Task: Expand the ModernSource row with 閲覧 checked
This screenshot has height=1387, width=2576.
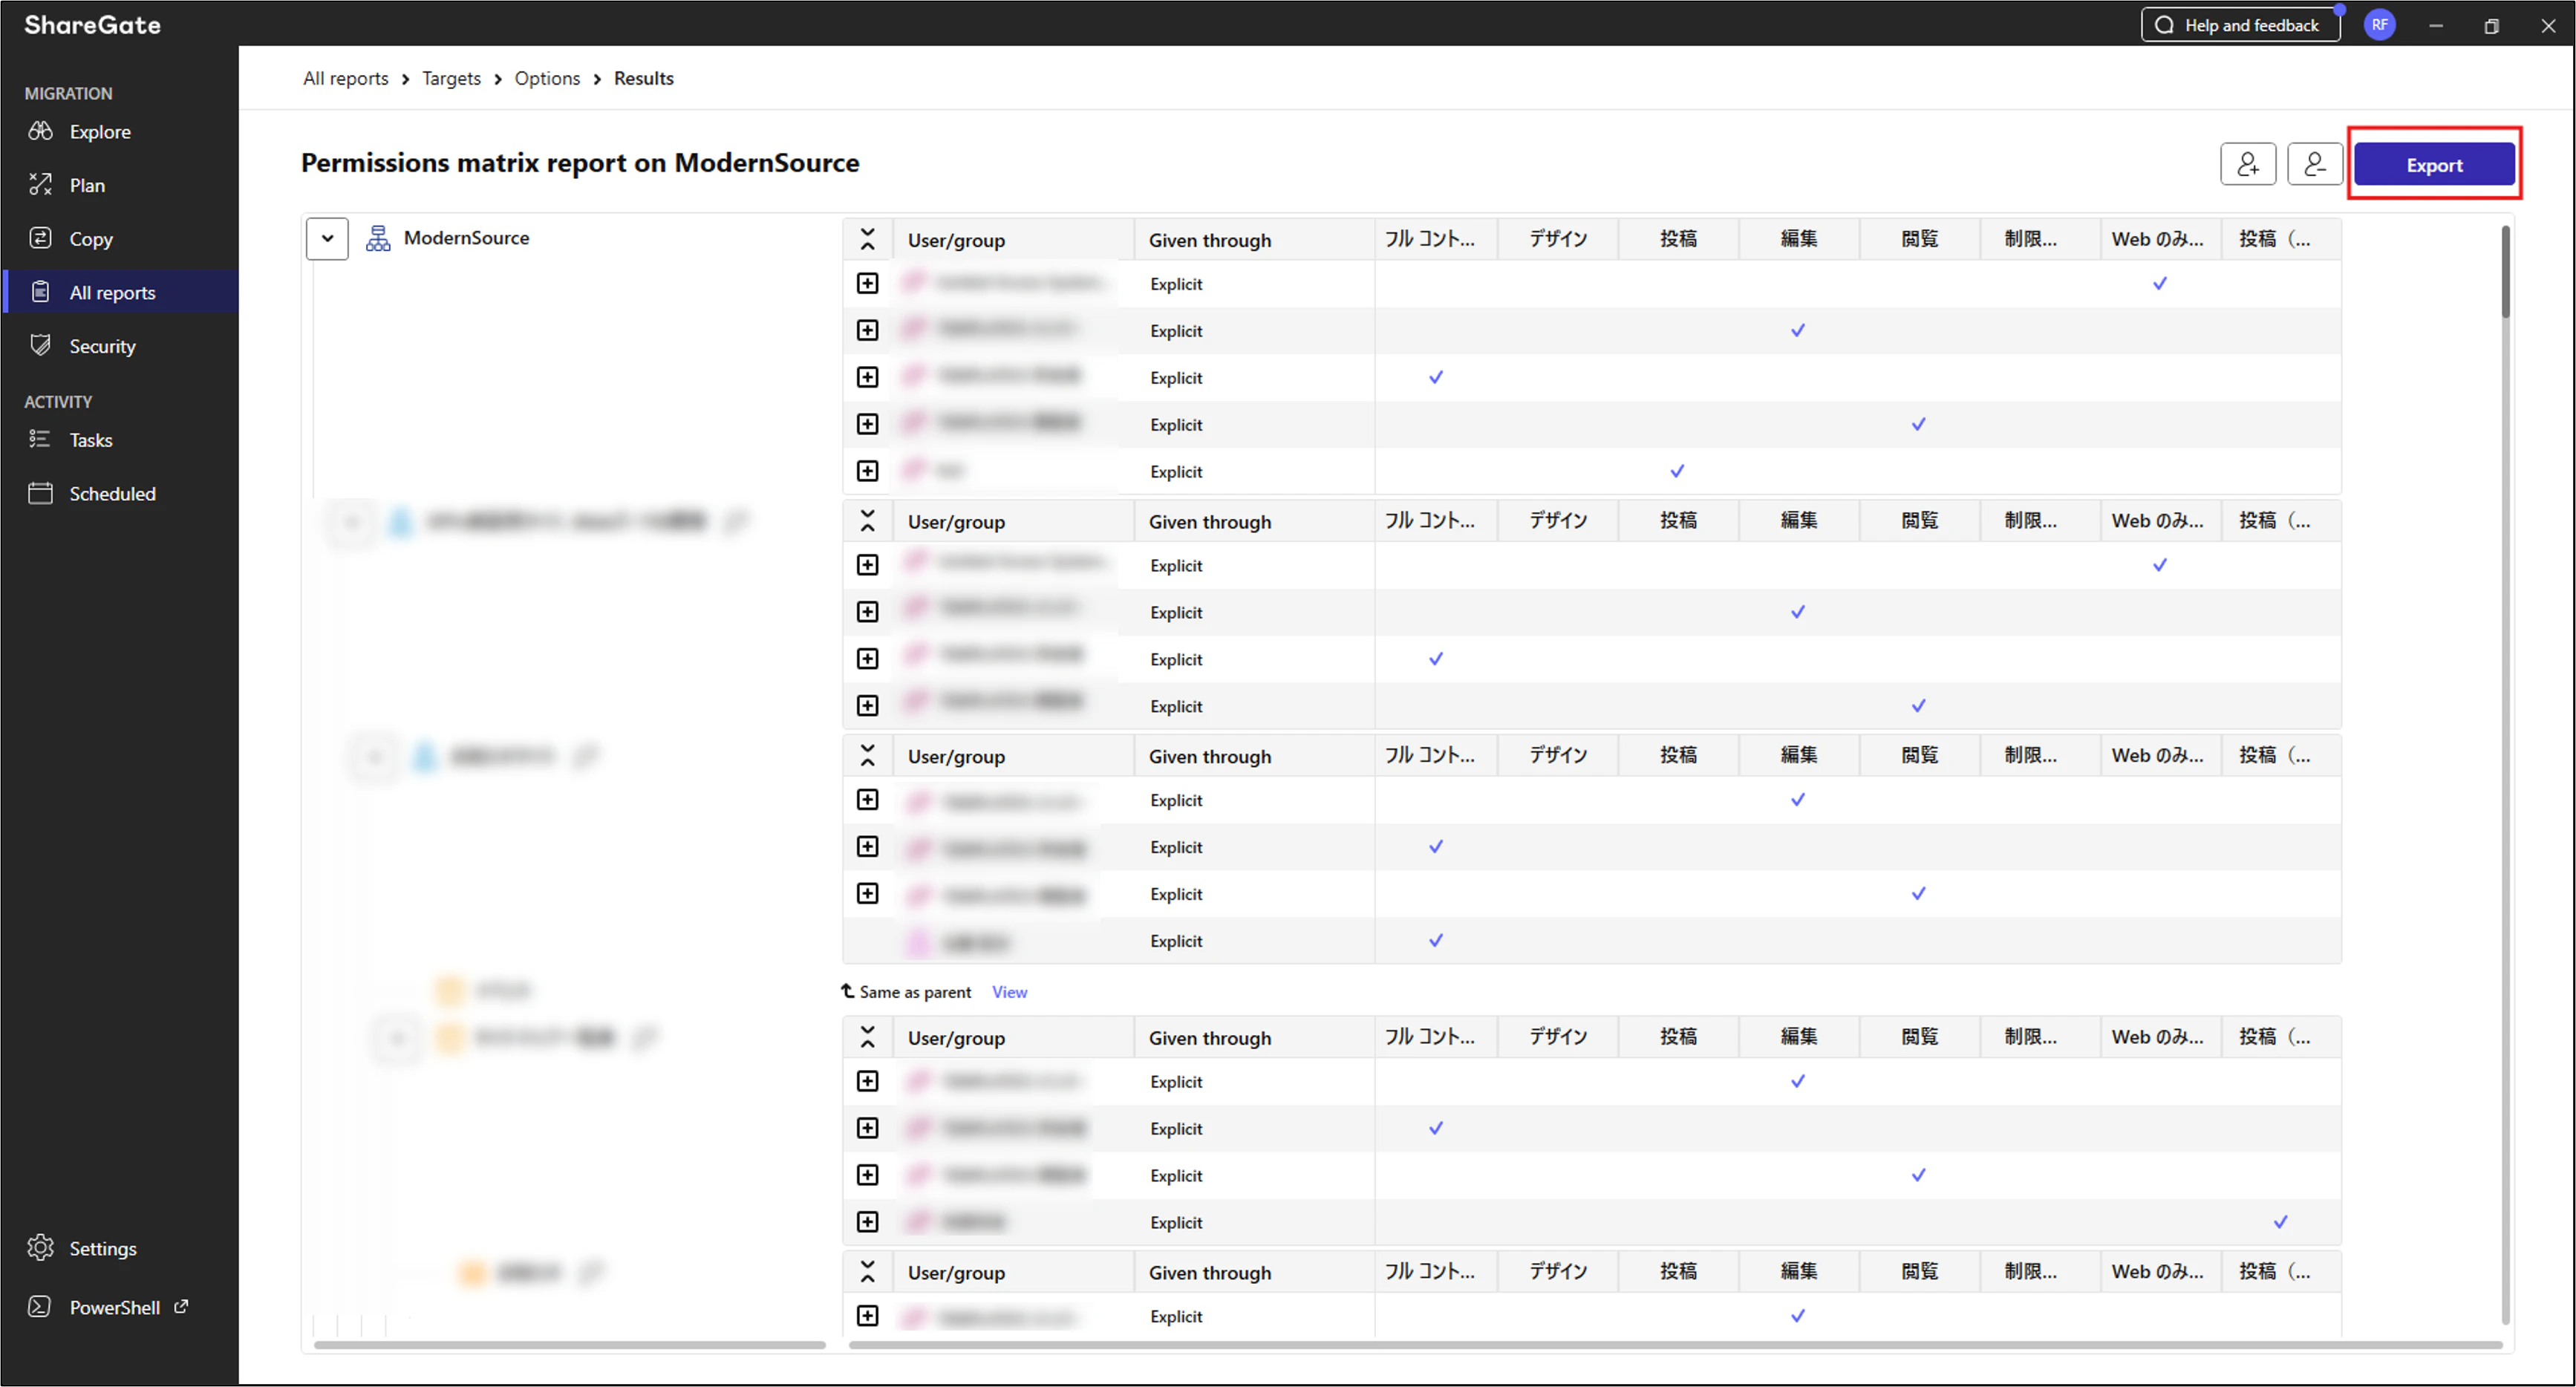Action: point(868,425)
